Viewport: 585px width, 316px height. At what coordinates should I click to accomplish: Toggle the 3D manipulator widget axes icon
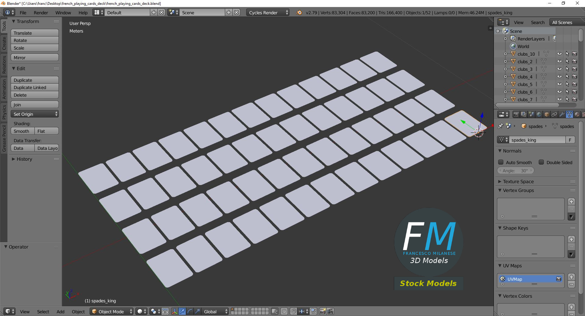pos(174,311)
